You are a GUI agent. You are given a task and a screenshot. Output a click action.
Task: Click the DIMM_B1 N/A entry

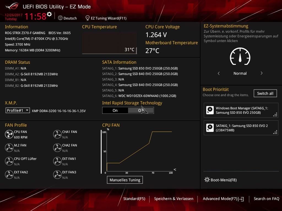pos(16,80)
